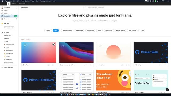Image resolution: width=171 pixels, height=96 pixels.
Task: Open the File menu
Action: coord(14,1)
